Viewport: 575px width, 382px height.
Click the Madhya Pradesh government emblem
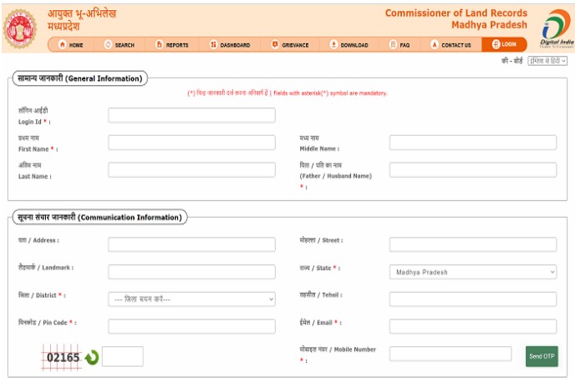pos(21,29)
